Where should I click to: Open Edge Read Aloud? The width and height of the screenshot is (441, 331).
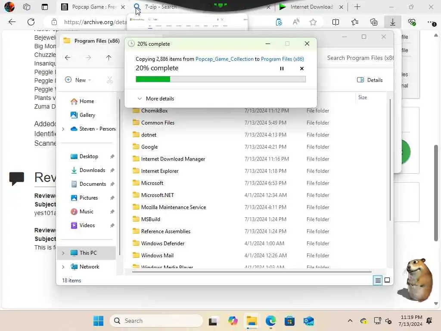pos(296,22)
